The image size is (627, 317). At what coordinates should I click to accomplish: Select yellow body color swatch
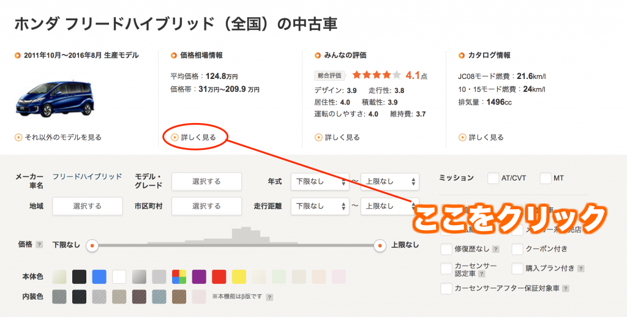tap(239, 277)
